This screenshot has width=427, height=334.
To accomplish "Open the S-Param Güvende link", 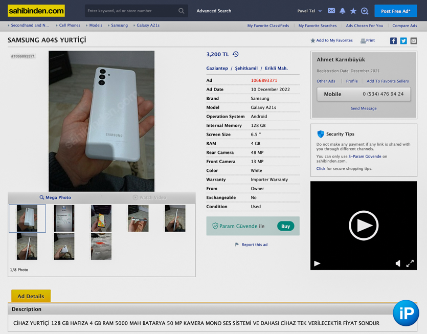I will point(365,157).
